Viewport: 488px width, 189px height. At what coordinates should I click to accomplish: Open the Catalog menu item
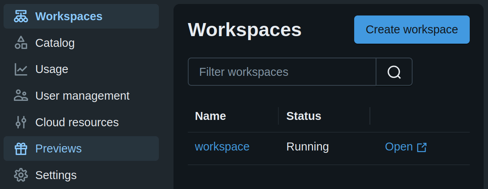[x=55, y=43]
